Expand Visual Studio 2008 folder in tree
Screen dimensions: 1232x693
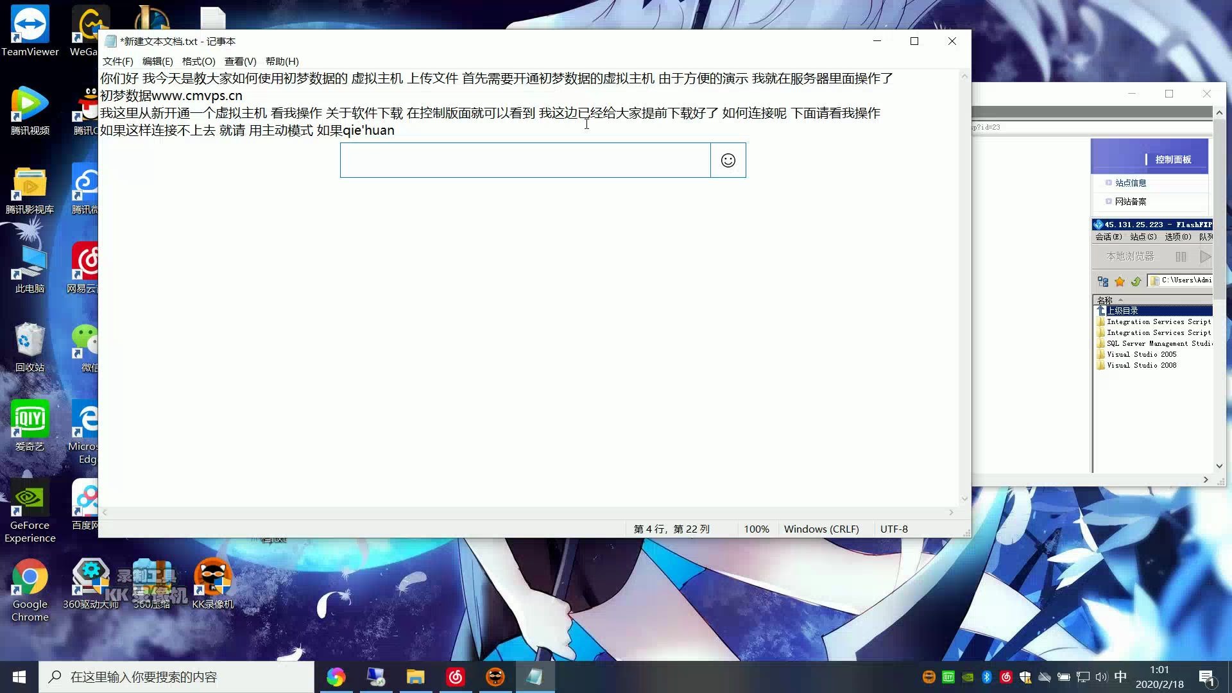click(x=1142, y=364)
